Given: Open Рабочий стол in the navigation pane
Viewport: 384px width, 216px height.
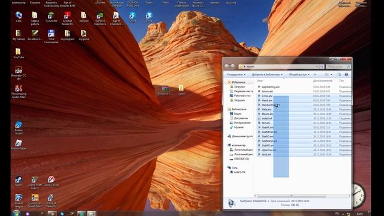Looking at the screenshot, I should pyautogui.click(x=240, y=96).
